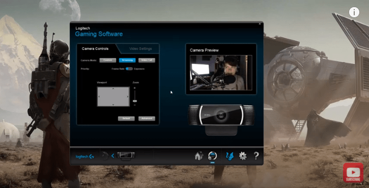This screenshot has width=369, height=188.
Task: Select the Streaming camera mode
Action: (x=127, y=60)
